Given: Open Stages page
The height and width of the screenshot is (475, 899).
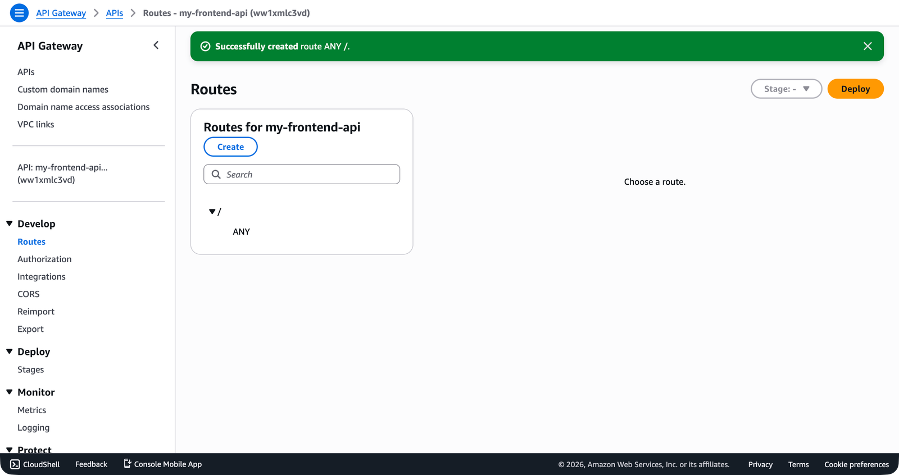Looking at the screenshot, I should tap(30, 369).
